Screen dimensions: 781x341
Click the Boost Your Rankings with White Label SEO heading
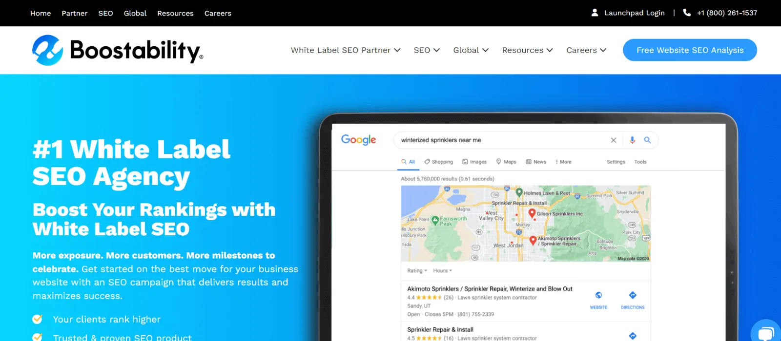point(154,219)
